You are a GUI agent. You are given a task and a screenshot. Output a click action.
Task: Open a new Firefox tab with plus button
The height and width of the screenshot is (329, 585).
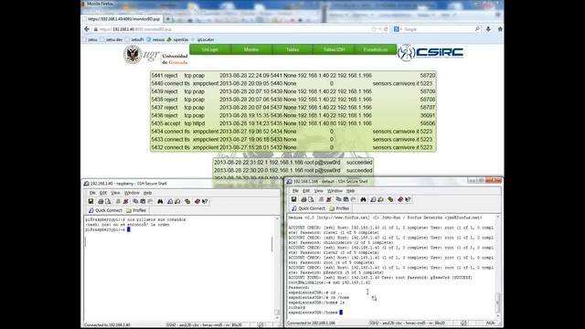click(168, 18)
